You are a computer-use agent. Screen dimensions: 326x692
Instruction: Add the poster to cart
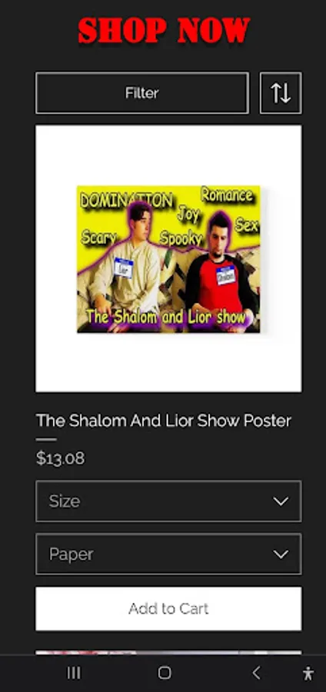point(168,609)
